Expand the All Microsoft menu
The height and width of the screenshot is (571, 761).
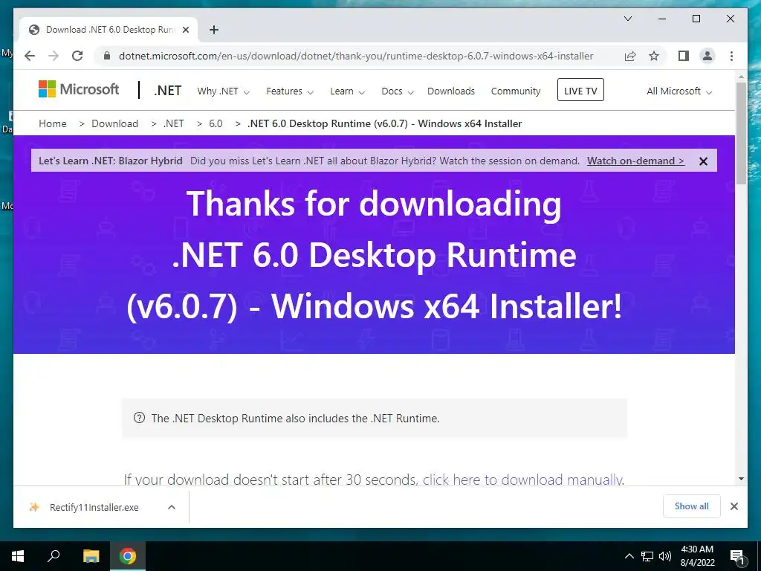point(679,91)
